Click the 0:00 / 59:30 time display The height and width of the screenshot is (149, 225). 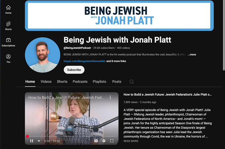(52, 141)
